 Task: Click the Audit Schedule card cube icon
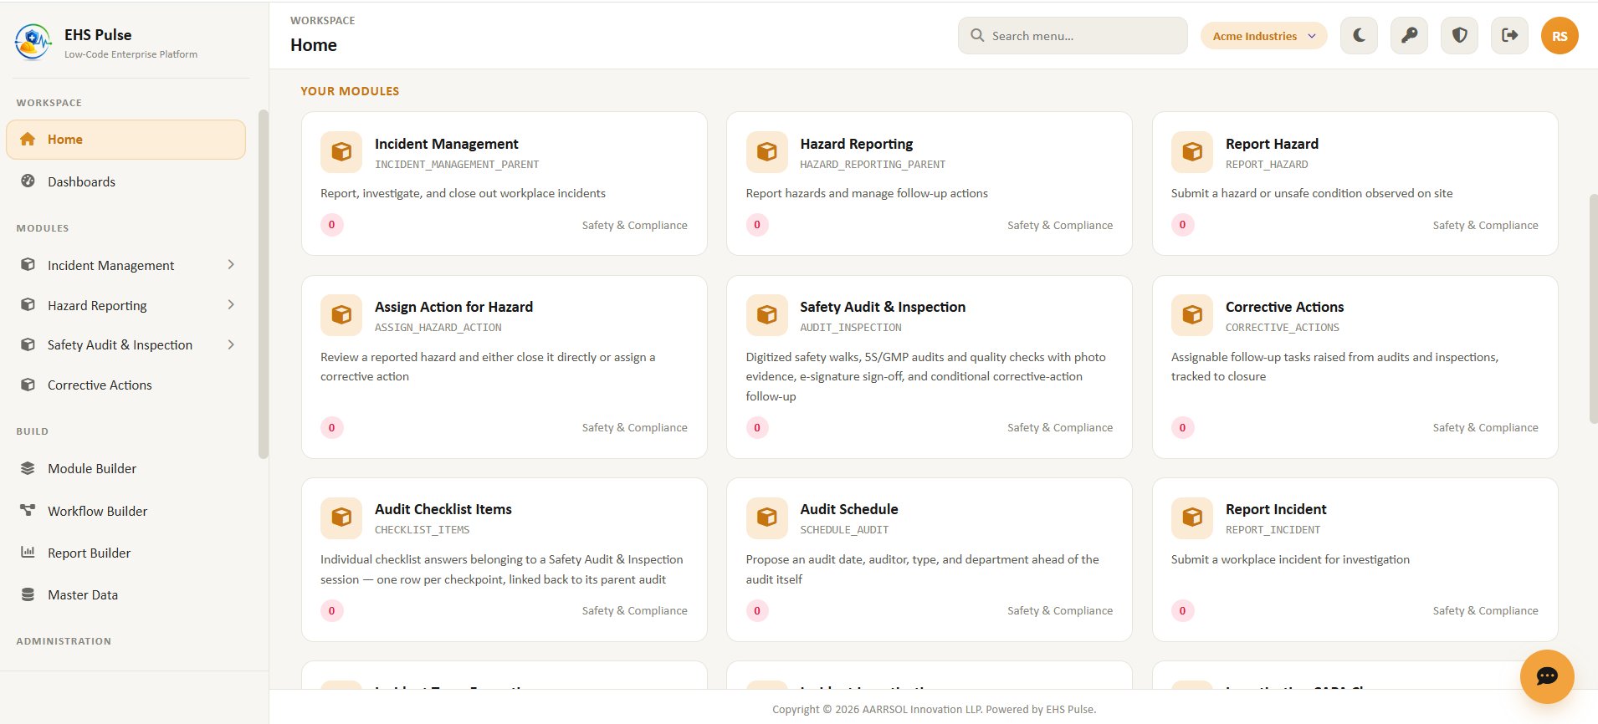pyautogui.click(x=766, y=518)
